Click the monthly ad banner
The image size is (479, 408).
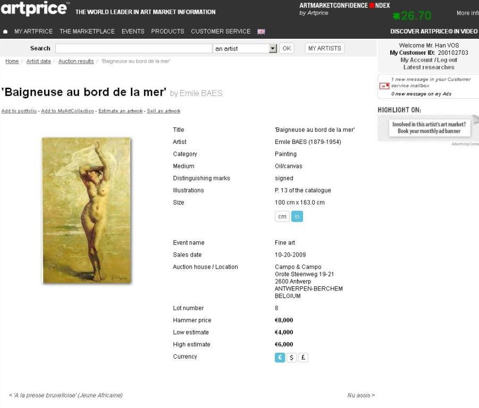tap(429, 128)
